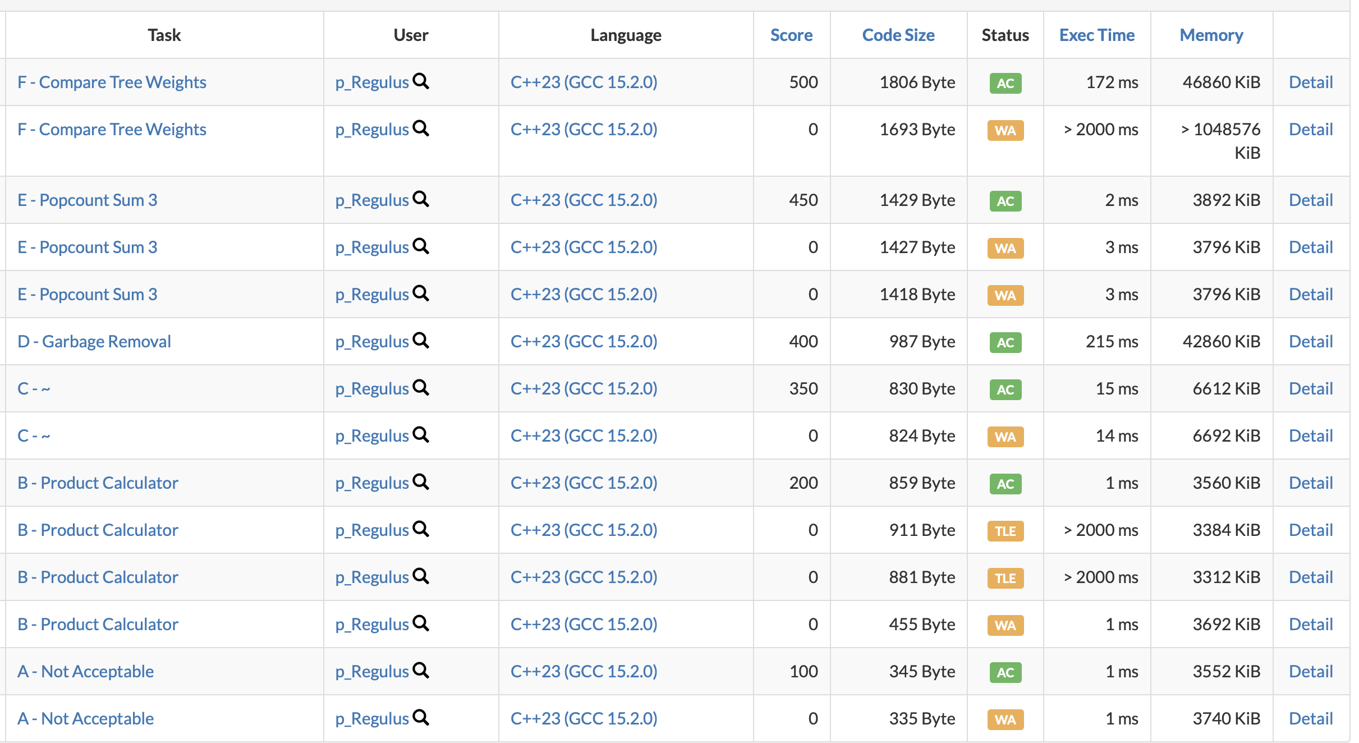Click search icon in C - ~ AC row

(x=420, y=388)
